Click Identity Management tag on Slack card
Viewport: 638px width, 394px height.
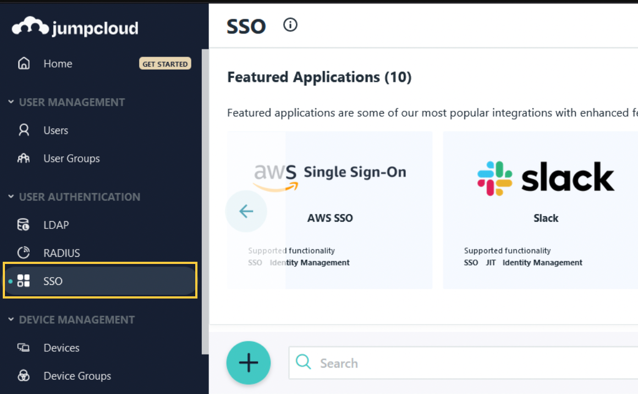(542, 262)
